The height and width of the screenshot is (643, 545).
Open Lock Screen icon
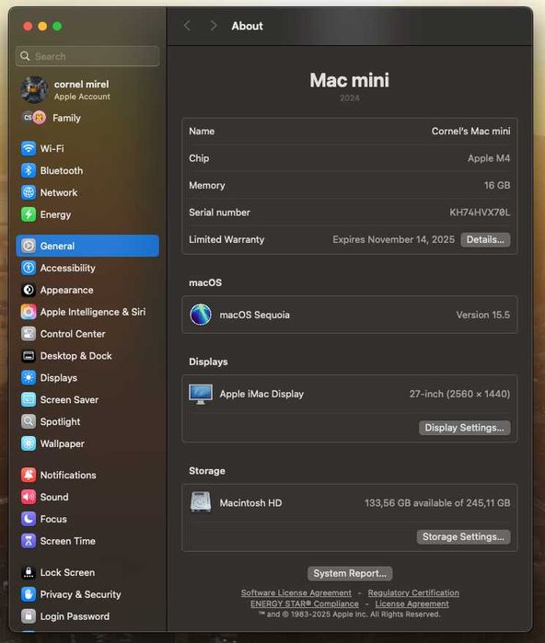point(29,572)
